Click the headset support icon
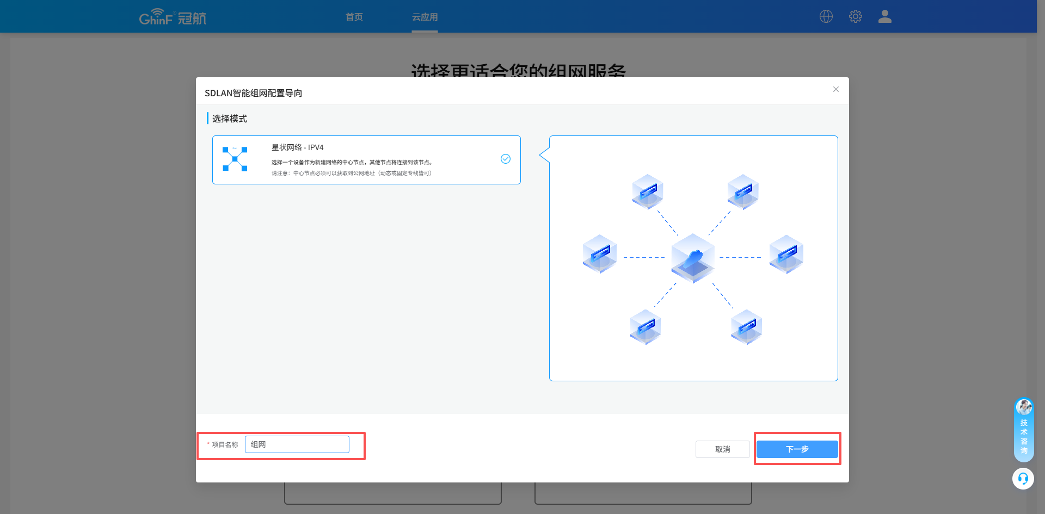The height and width of the screenshot is (514, 1045). coord(1023,479)
